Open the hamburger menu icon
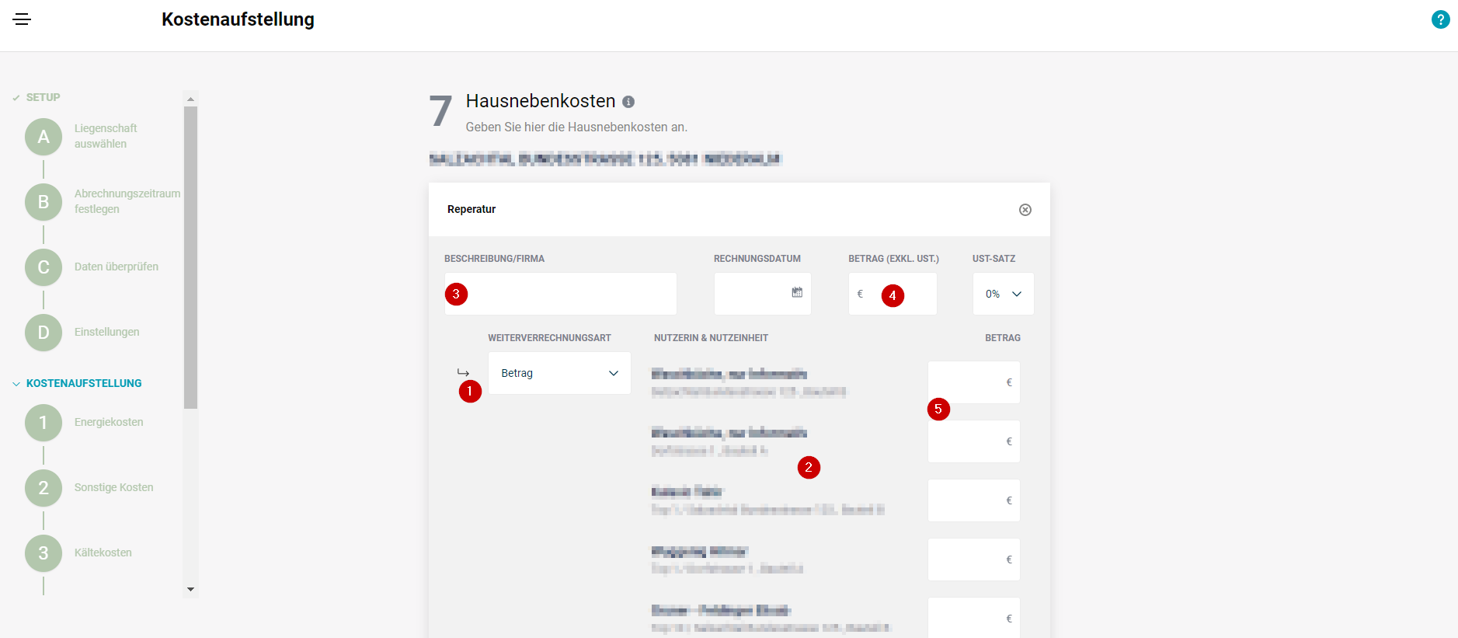1458x638 pixels. pos(22,19)
